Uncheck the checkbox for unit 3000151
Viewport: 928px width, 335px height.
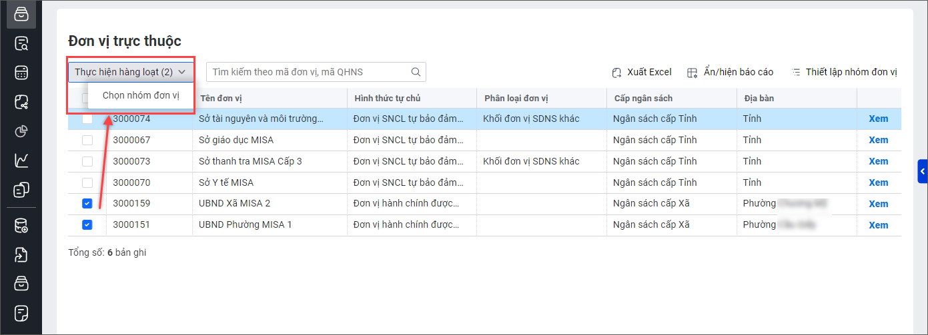tap(87, 225)
